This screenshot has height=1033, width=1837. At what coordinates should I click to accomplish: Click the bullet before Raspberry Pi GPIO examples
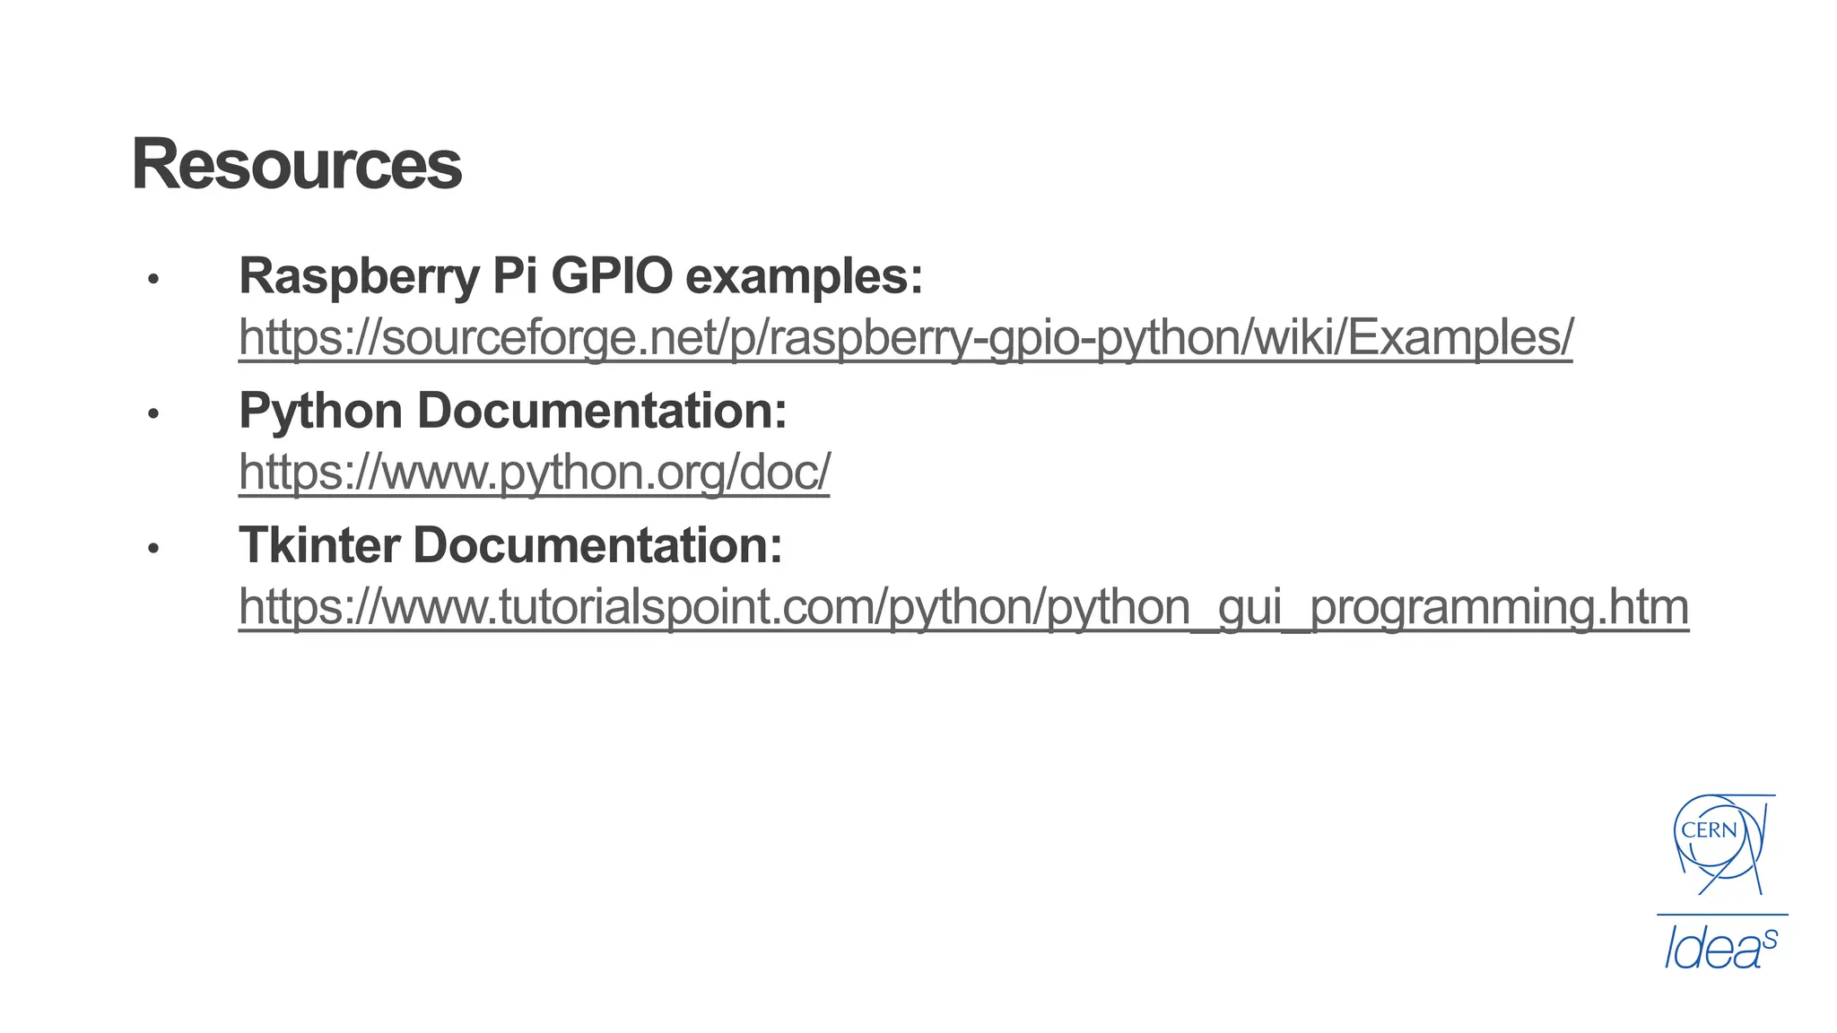click(x=153, y=279)
